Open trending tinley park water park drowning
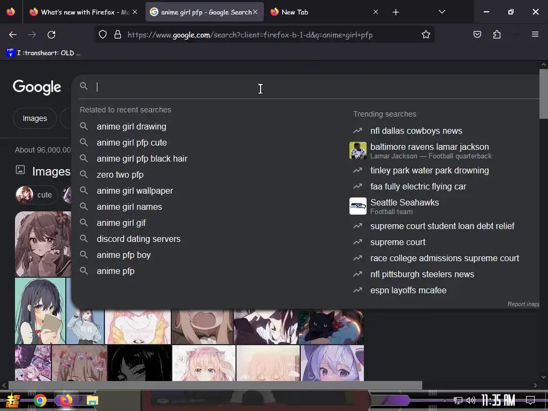The width and height of the screenshot is (548, 411). point(430,171)
